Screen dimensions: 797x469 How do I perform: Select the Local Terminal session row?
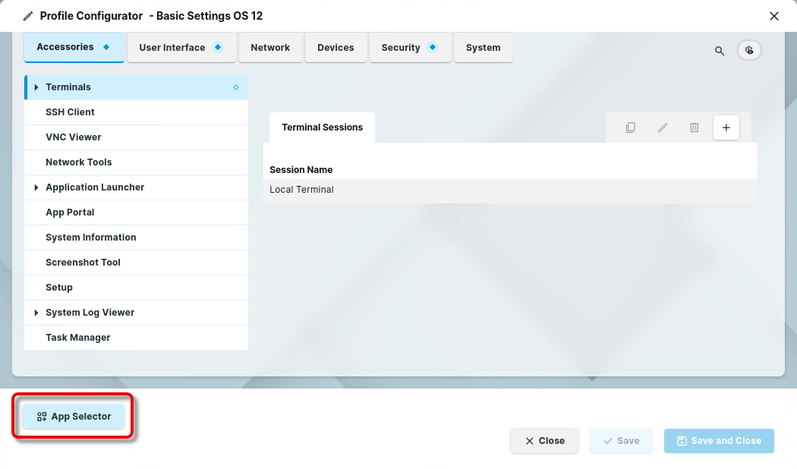click(x=509, y=190)
